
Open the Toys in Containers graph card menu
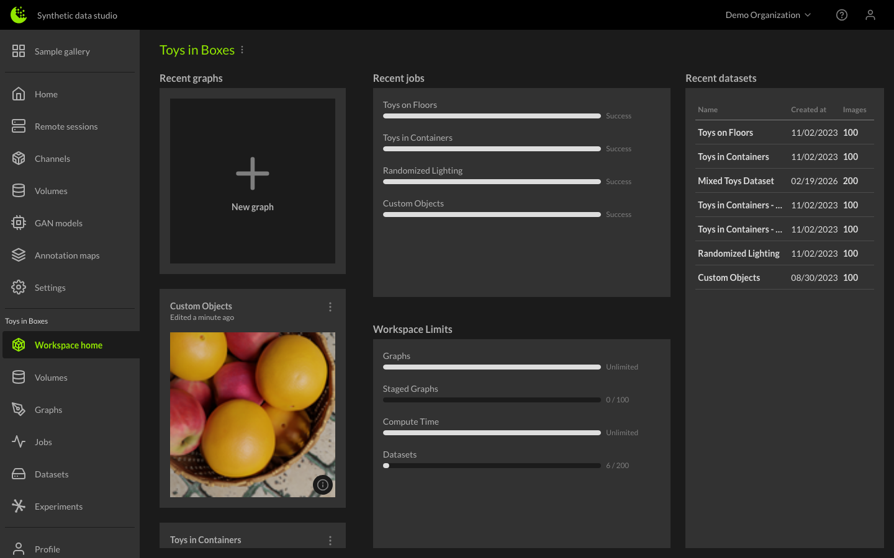[330, 541]
